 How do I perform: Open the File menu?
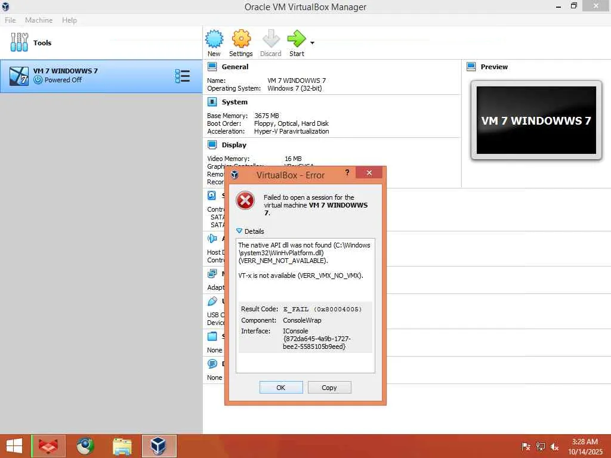(x=10, y=20)
